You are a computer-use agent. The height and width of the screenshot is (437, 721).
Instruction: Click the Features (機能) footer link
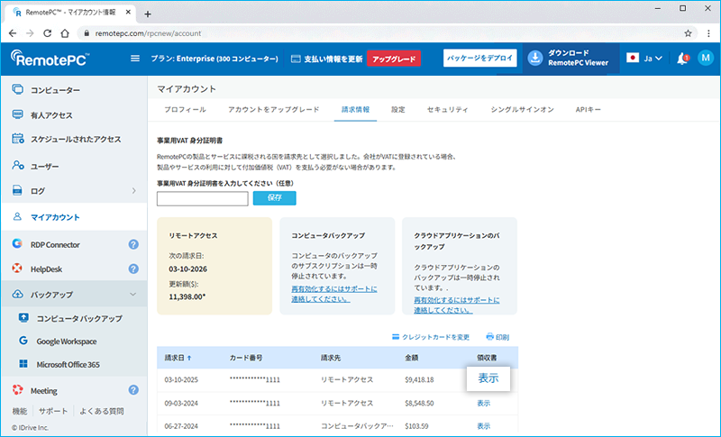coord(19,411)
